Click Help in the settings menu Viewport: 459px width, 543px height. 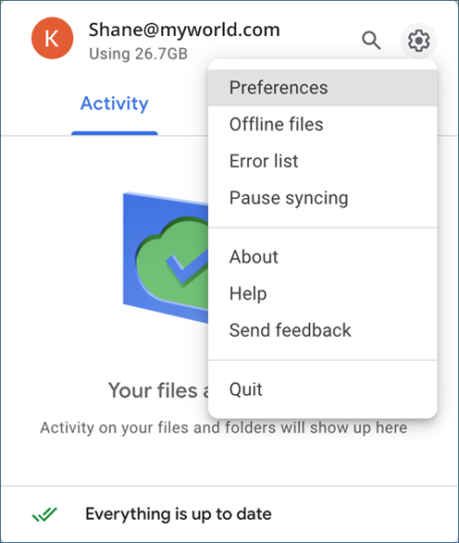click(x=323, y=293)
